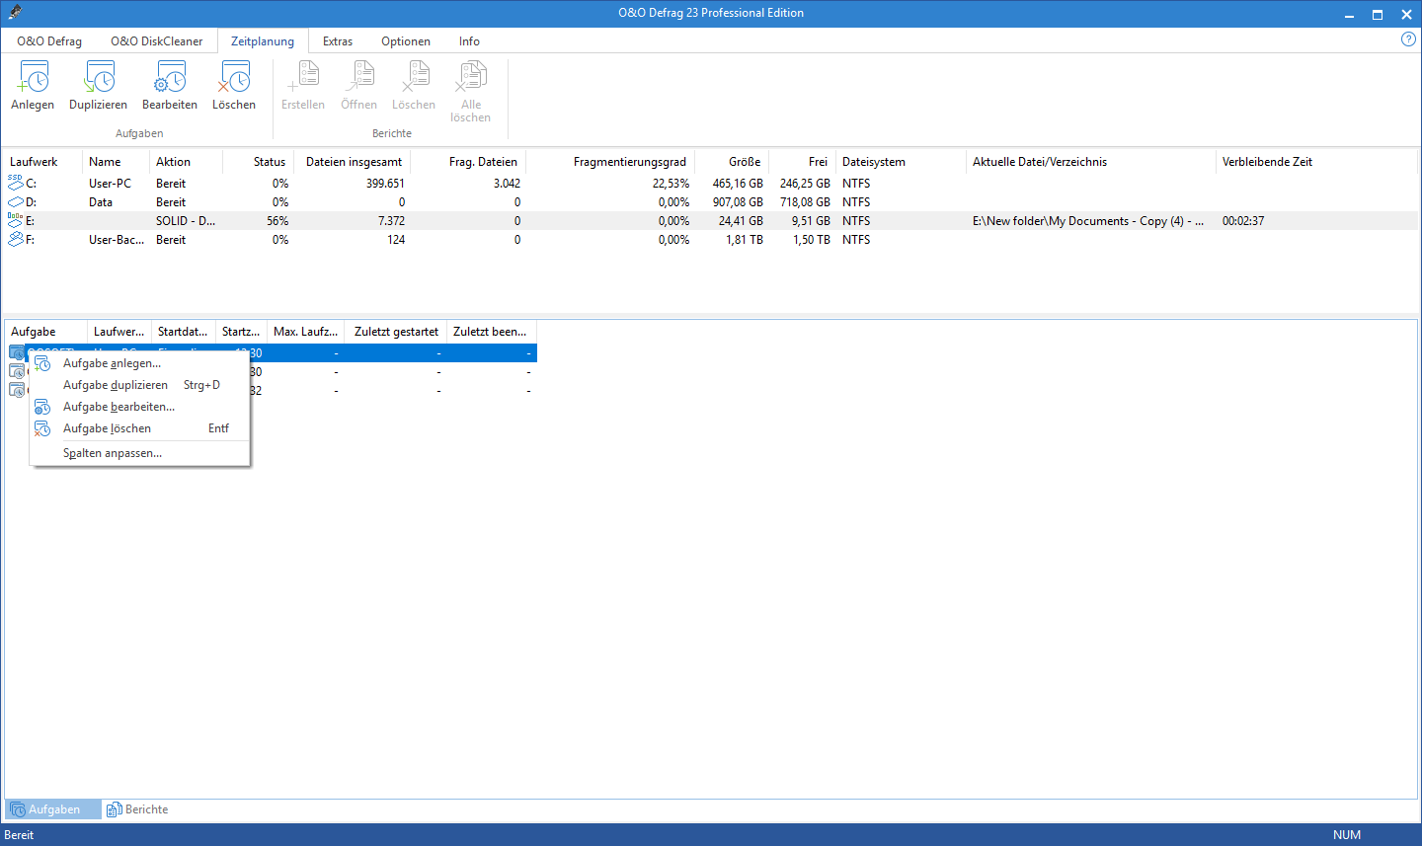Viewport: 1422px width, 846px height.
Task: Open the Extras tab
Action: [x=338, y=40]
